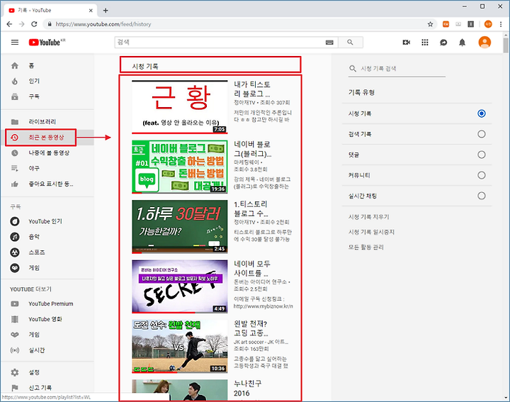This screenshot has height=402, width=510.
Task: Open YouTube 인기 subscription channel
Action: 47,221
